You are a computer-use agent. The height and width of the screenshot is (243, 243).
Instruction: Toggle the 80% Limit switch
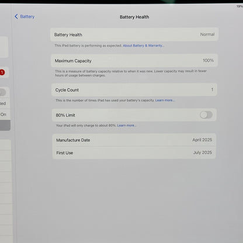(x=206, y=115)
